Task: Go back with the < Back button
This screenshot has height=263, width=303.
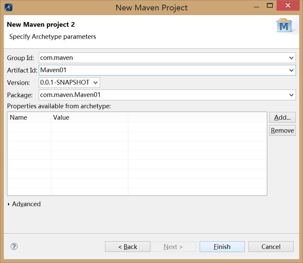Action: click(x=127, y=247)
